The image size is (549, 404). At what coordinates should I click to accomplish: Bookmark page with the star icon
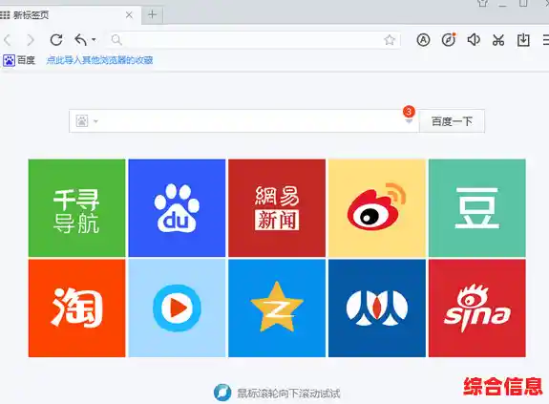pos(390,40)
